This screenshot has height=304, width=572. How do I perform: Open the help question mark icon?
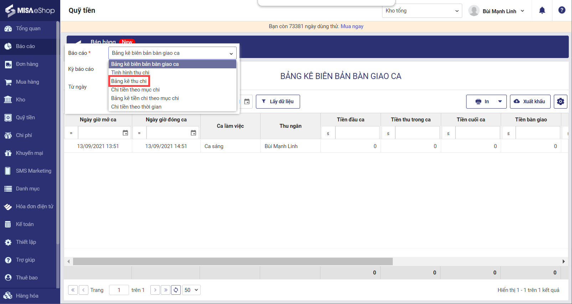[x=562, y=10]
